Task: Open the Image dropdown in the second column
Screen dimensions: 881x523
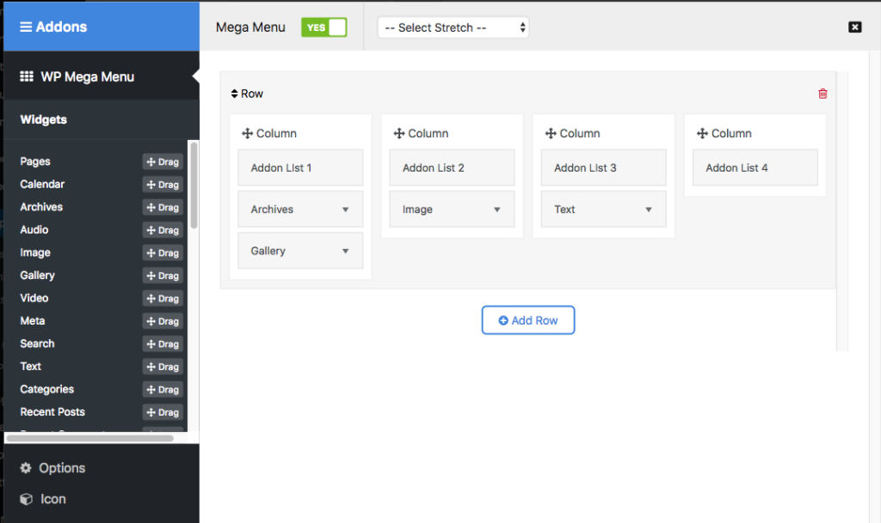Action: pyautogui.click(x=452, y=209)
